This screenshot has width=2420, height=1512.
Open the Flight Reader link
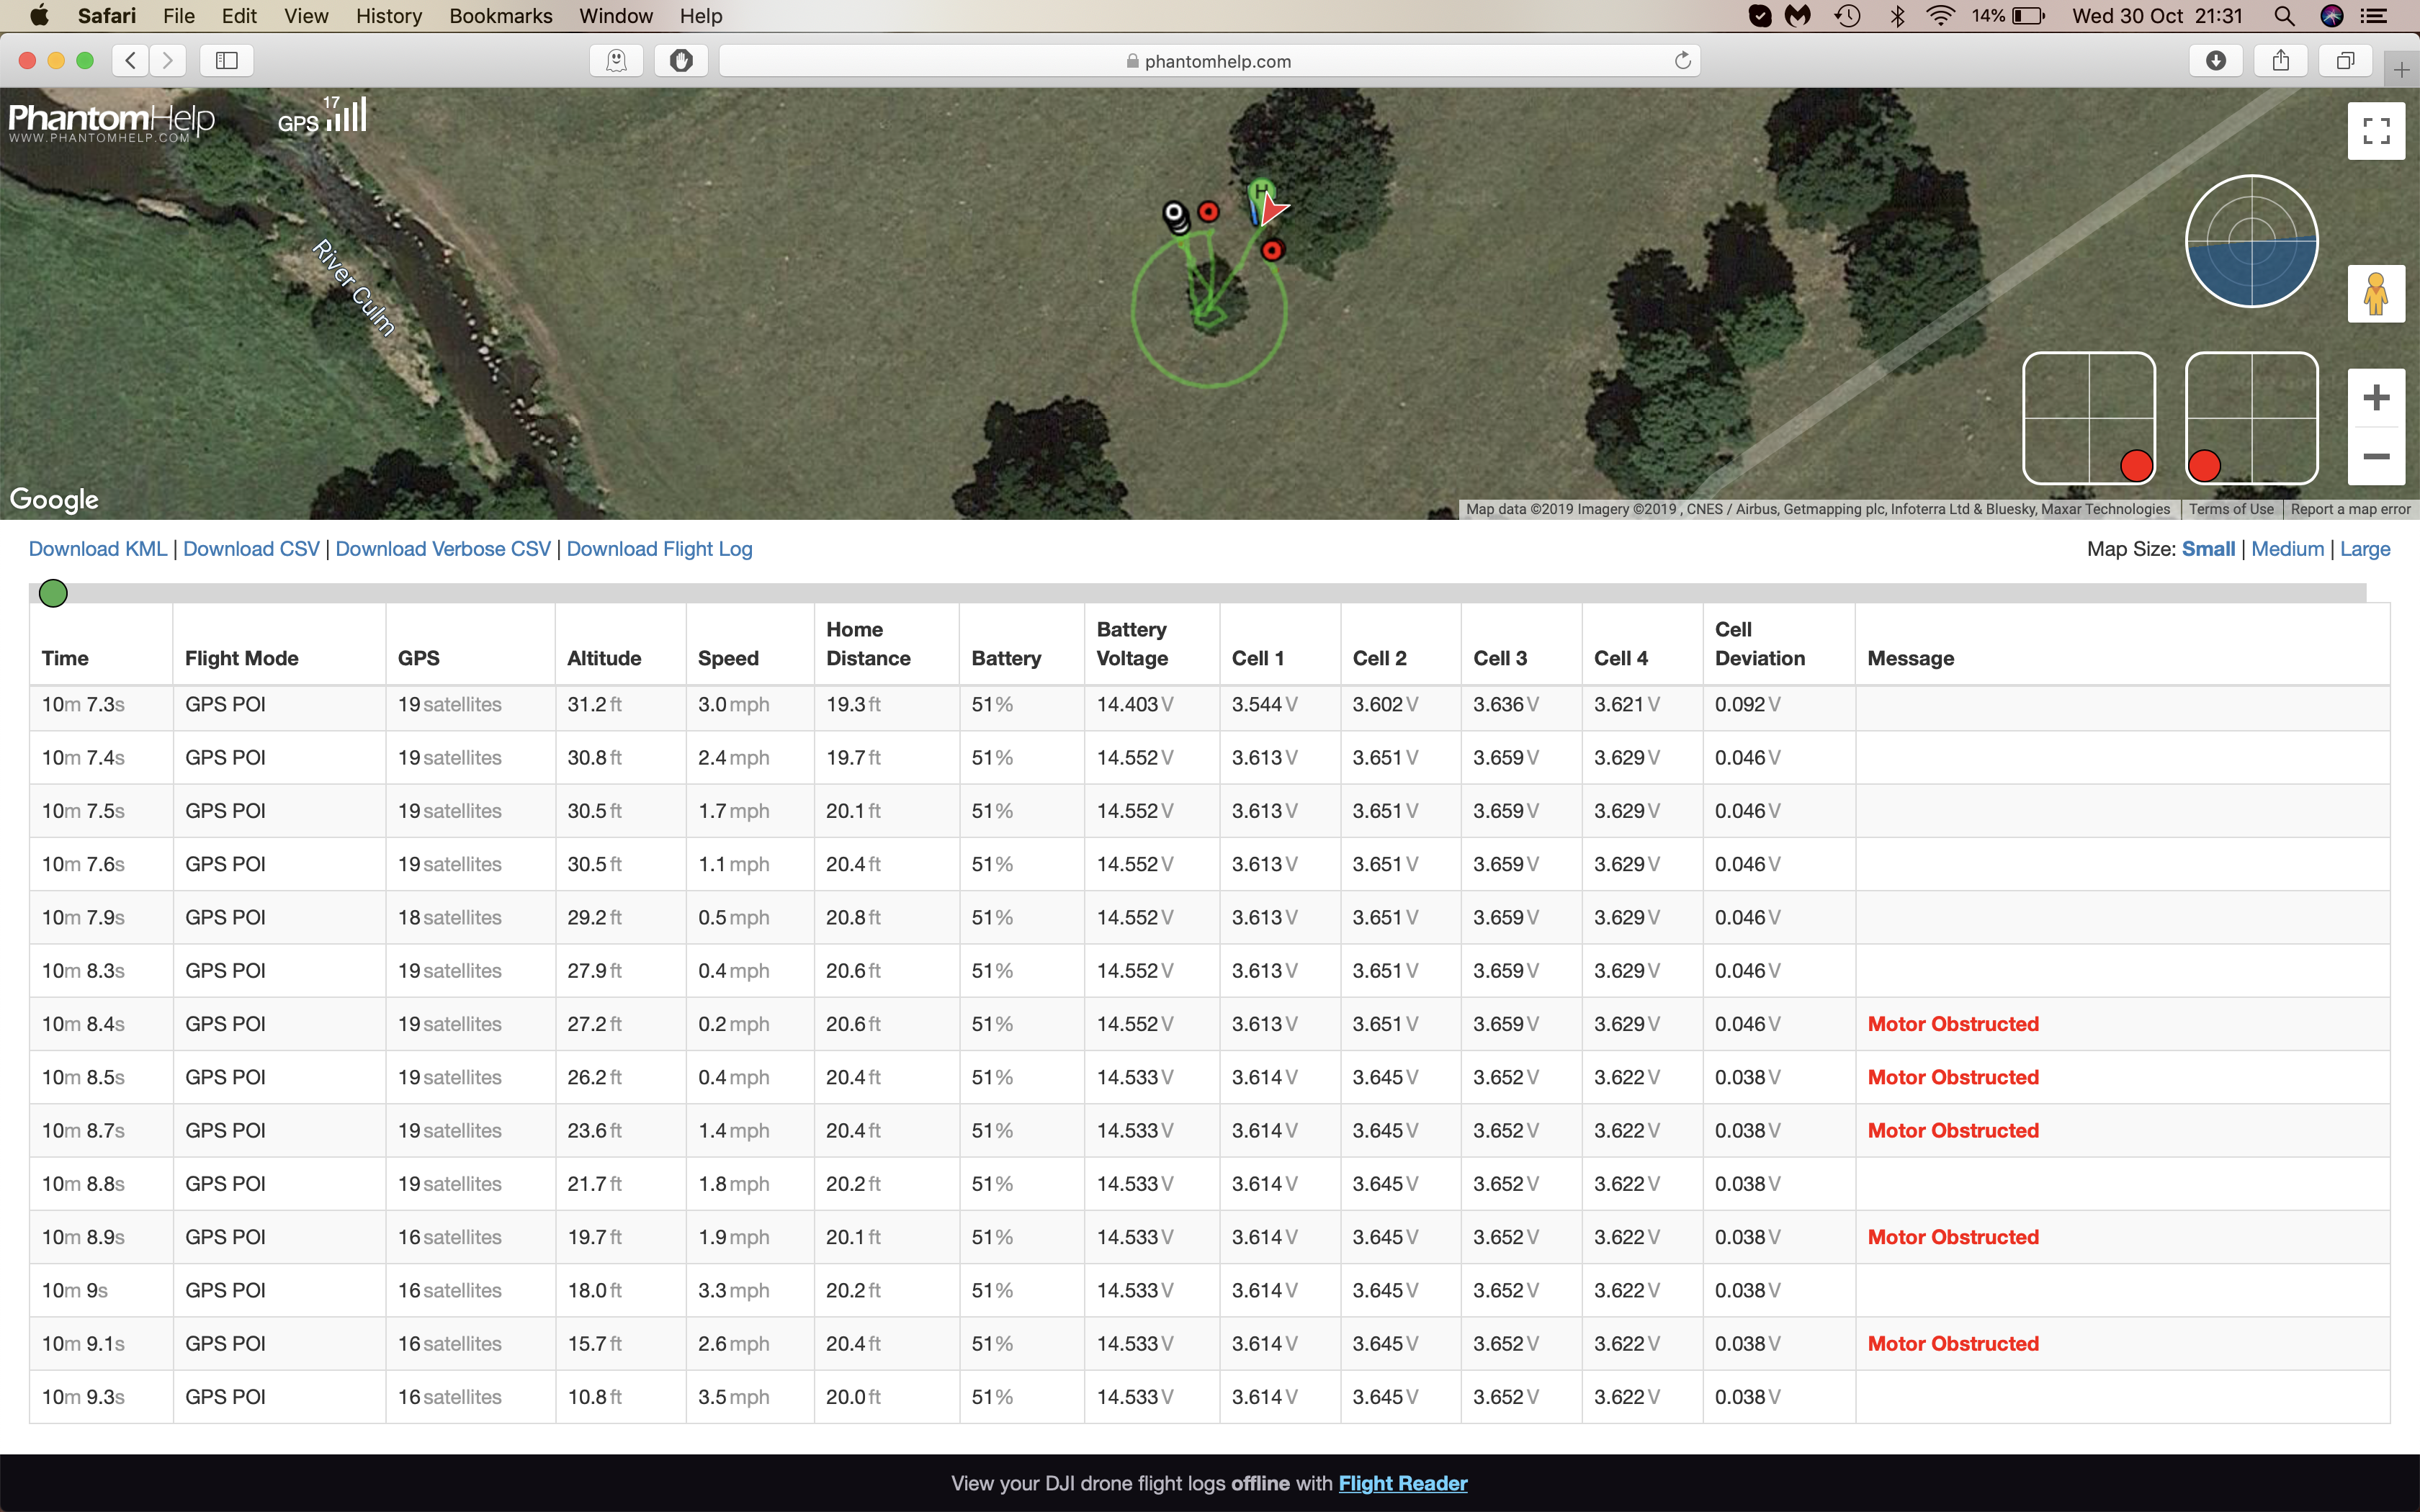1403,1483
